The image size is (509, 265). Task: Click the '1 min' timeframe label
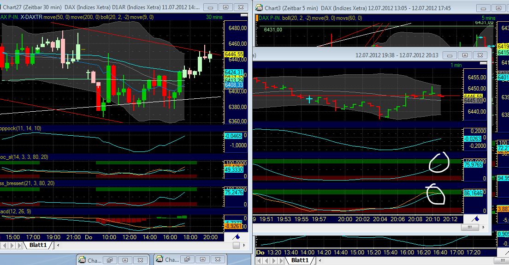coord(456,65)
